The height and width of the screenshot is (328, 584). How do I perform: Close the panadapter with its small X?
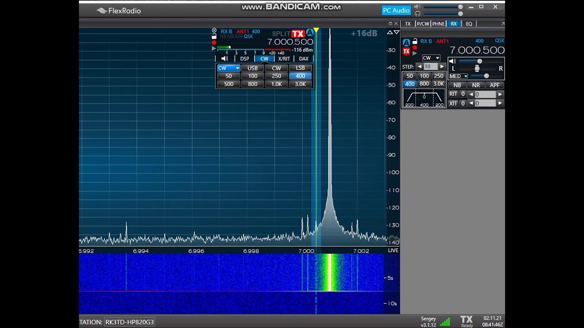(396, 24)
